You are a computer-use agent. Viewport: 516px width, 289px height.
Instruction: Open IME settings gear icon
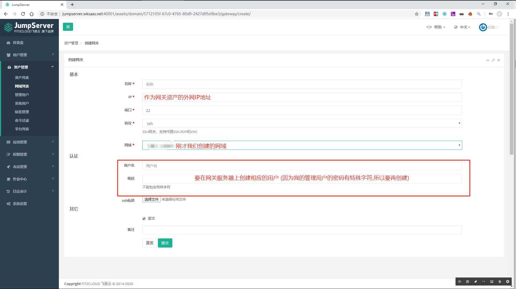pos(508,282)
